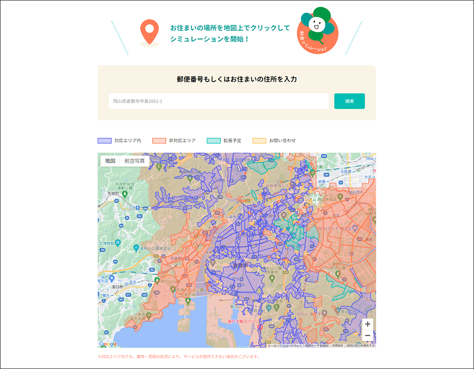The width and height of the screenshot is (474, 369).
Task: Click the 非対応エリア red legend swatch
Action: click(159, 141)
